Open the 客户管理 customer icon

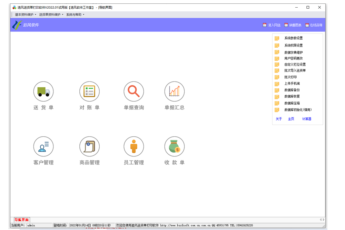click(43, 146)
